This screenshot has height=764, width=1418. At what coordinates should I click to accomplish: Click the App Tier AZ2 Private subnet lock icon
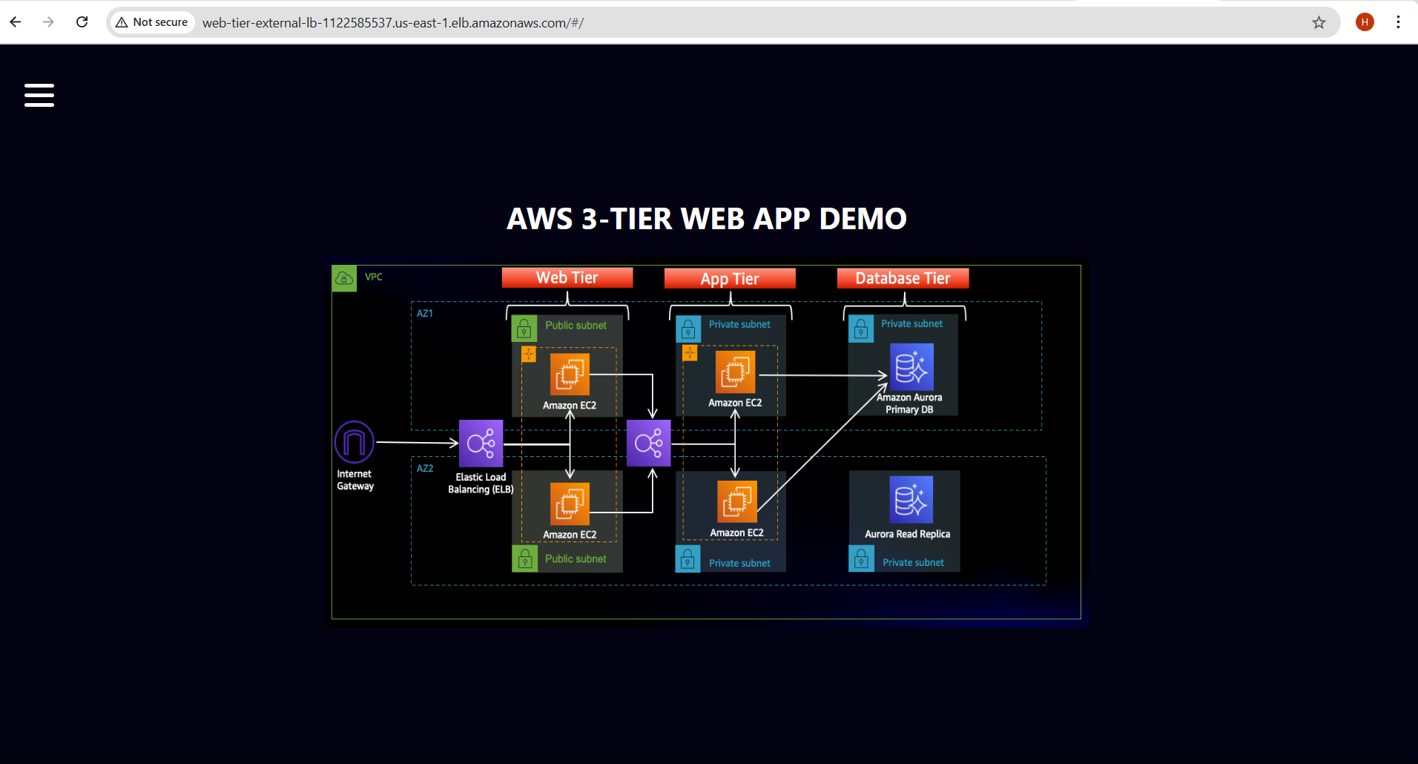pyautogui.click(x=687, y=559)
